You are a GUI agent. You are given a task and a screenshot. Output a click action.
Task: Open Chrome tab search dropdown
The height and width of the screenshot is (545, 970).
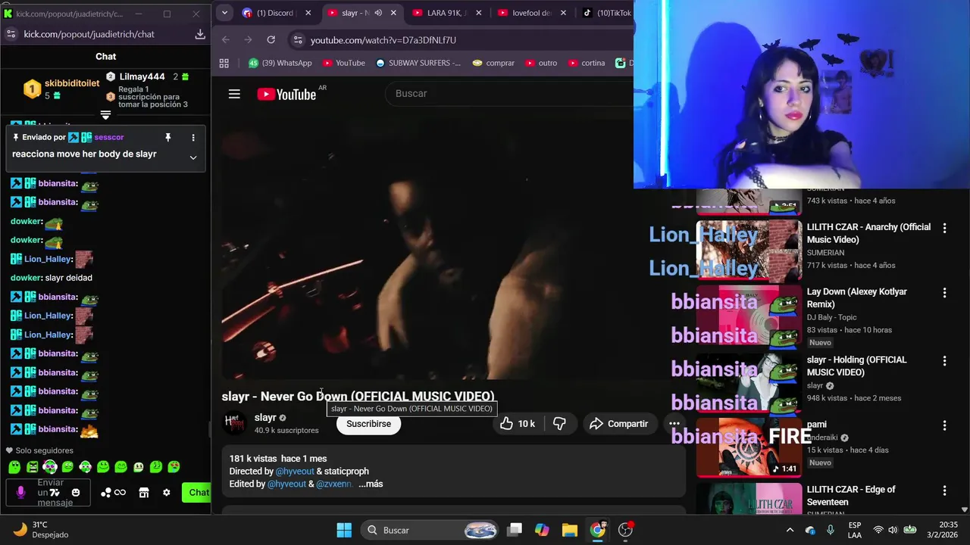point(224,13)
